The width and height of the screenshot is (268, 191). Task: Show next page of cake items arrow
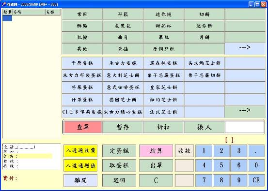[x=245, y=112]
